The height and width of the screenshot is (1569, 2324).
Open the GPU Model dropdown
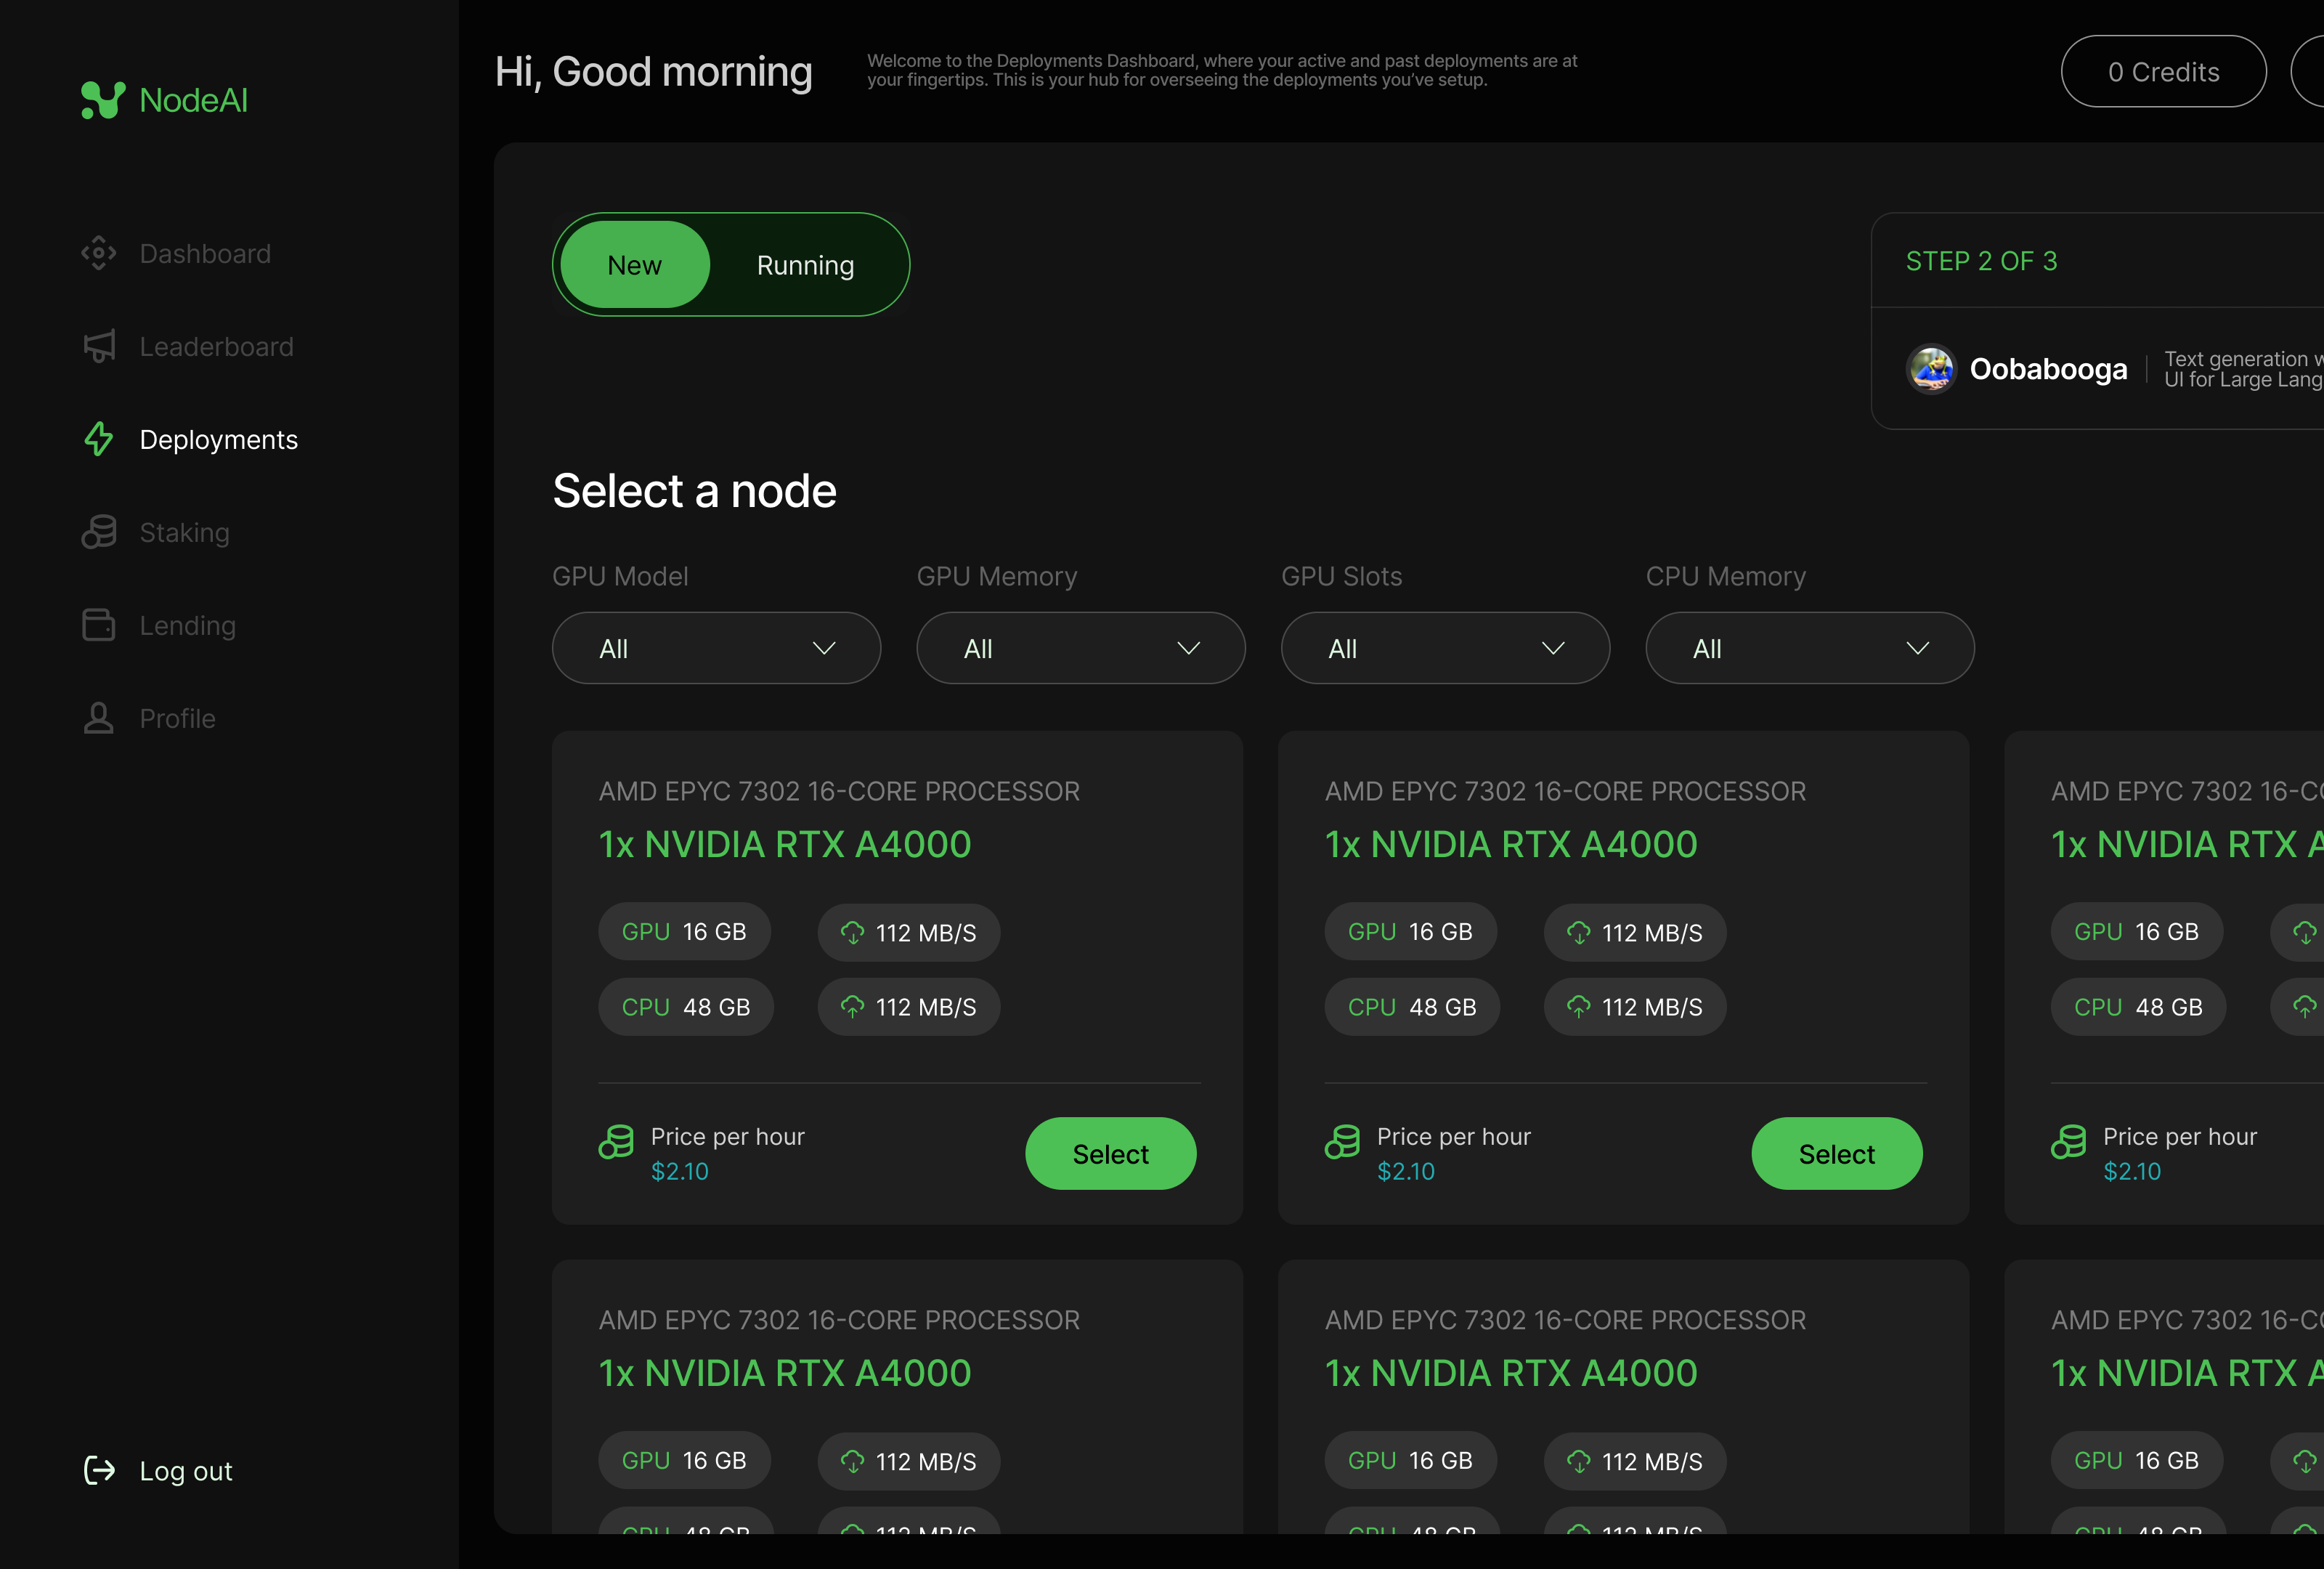716,648
